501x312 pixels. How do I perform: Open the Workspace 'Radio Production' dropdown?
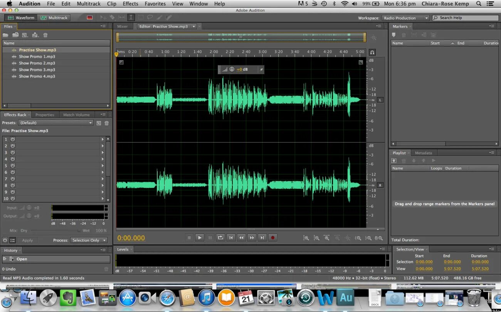pos(405,18)
